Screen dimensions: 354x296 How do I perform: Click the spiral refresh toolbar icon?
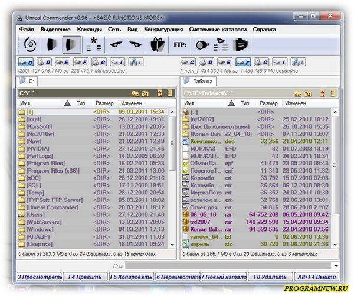coord(30,44)
